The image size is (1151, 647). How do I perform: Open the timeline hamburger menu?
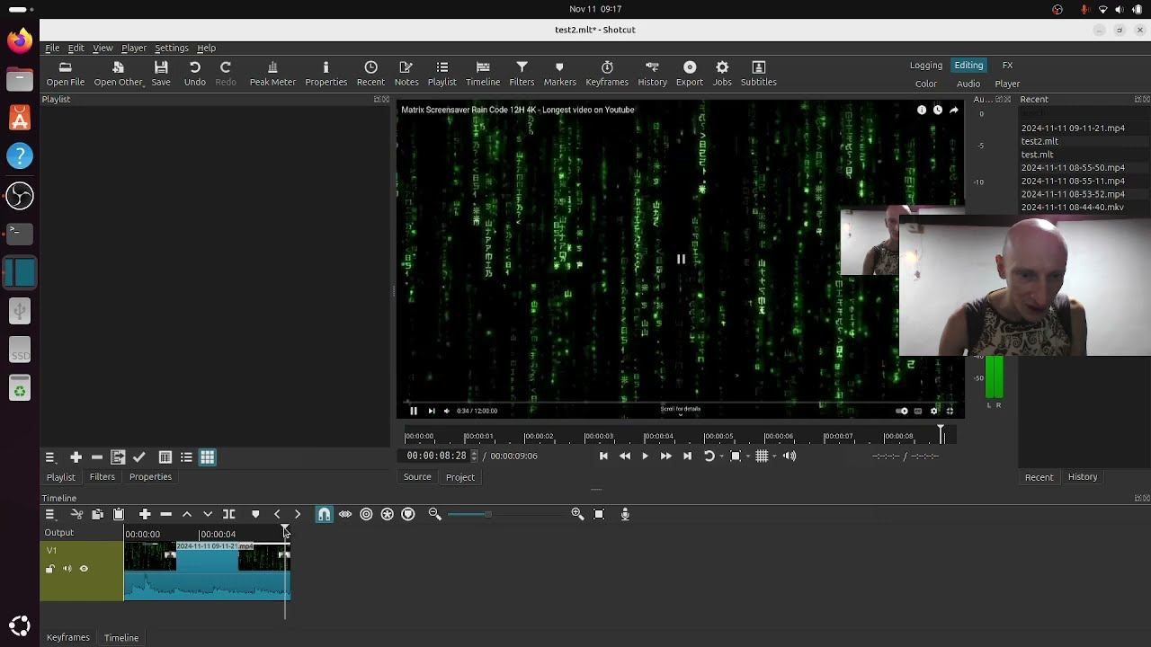50,514
